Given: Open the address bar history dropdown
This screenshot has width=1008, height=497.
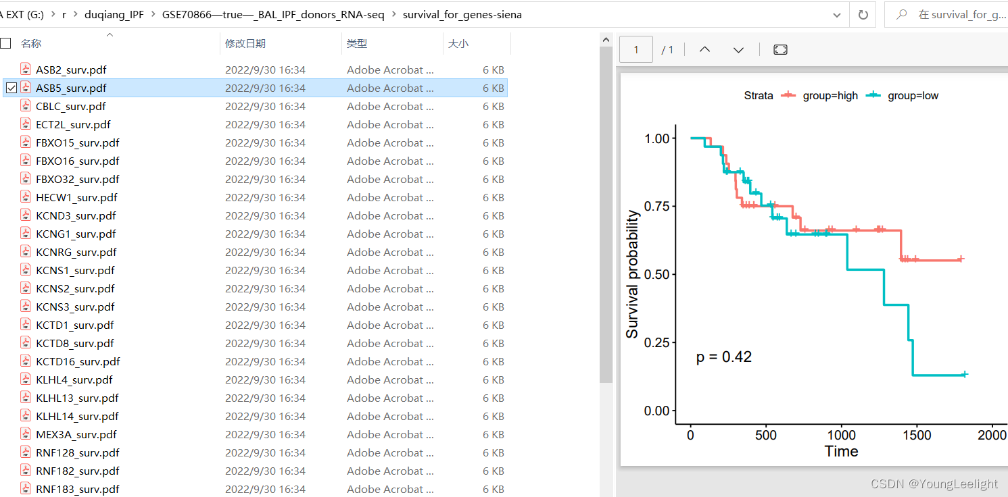Looking at the screenshot, I should click(x=838, y=14).
